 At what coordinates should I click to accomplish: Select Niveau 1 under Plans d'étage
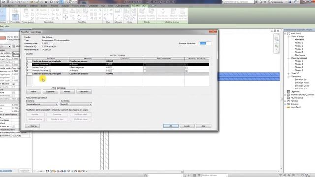click(299, 43)
